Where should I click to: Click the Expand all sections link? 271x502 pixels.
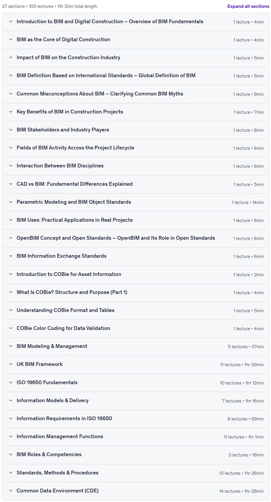[x=248, y=6]
